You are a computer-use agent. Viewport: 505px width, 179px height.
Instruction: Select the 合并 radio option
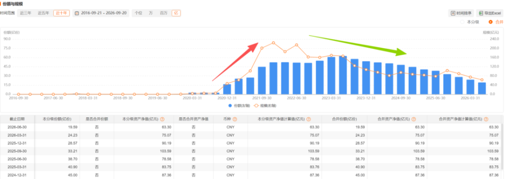(491, 22)
